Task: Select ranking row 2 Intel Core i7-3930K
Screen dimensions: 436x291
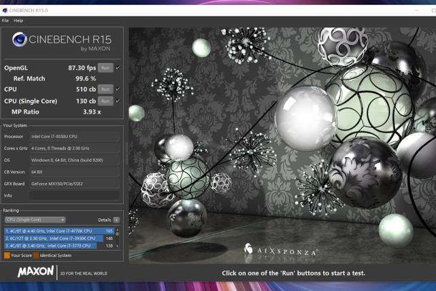Action: coord(59,239)
